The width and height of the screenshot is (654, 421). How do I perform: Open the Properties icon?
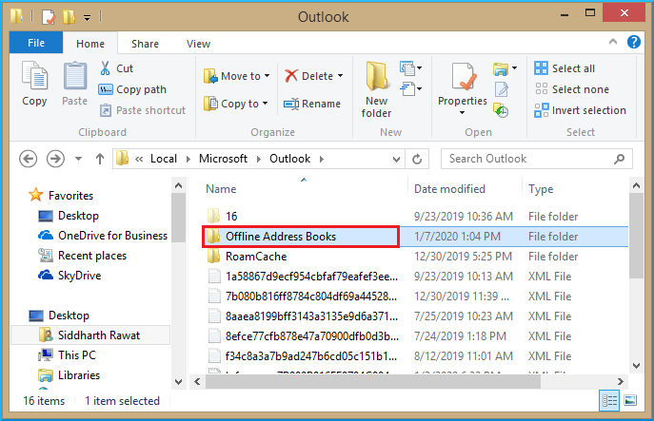click(x=463, y=77)
